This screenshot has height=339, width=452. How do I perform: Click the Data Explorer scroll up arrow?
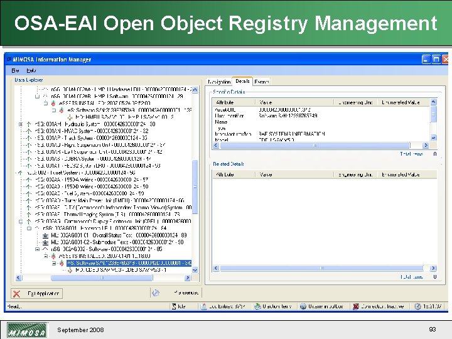(x=195, y=90)
